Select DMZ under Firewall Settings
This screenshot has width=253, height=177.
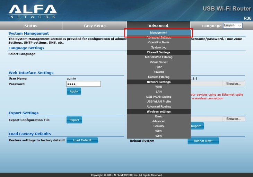pyautogui.click(x=159, y=67)
